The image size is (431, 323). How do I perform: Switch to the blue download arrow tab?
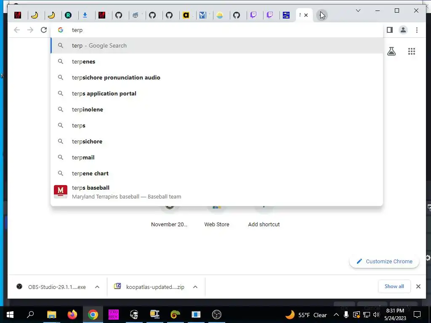coord(85,15)
